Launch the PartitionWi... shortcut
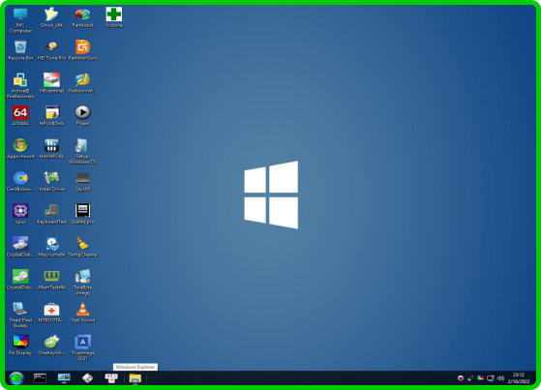The width and height of the screenshot is (541, 390). [82, 83]
